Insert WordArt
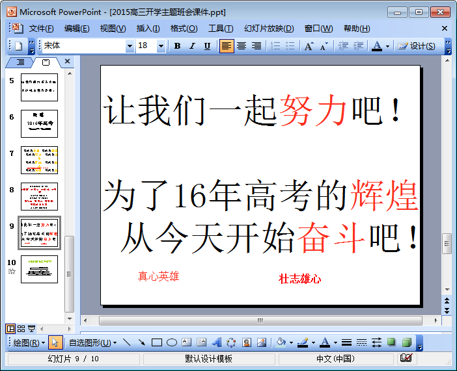This screenshot has width=457, height=371. click(x=217, y=342)
